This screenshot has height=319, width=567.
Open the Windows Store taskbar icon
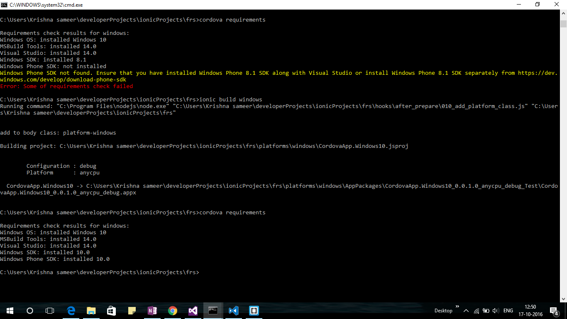pos(111,310)
